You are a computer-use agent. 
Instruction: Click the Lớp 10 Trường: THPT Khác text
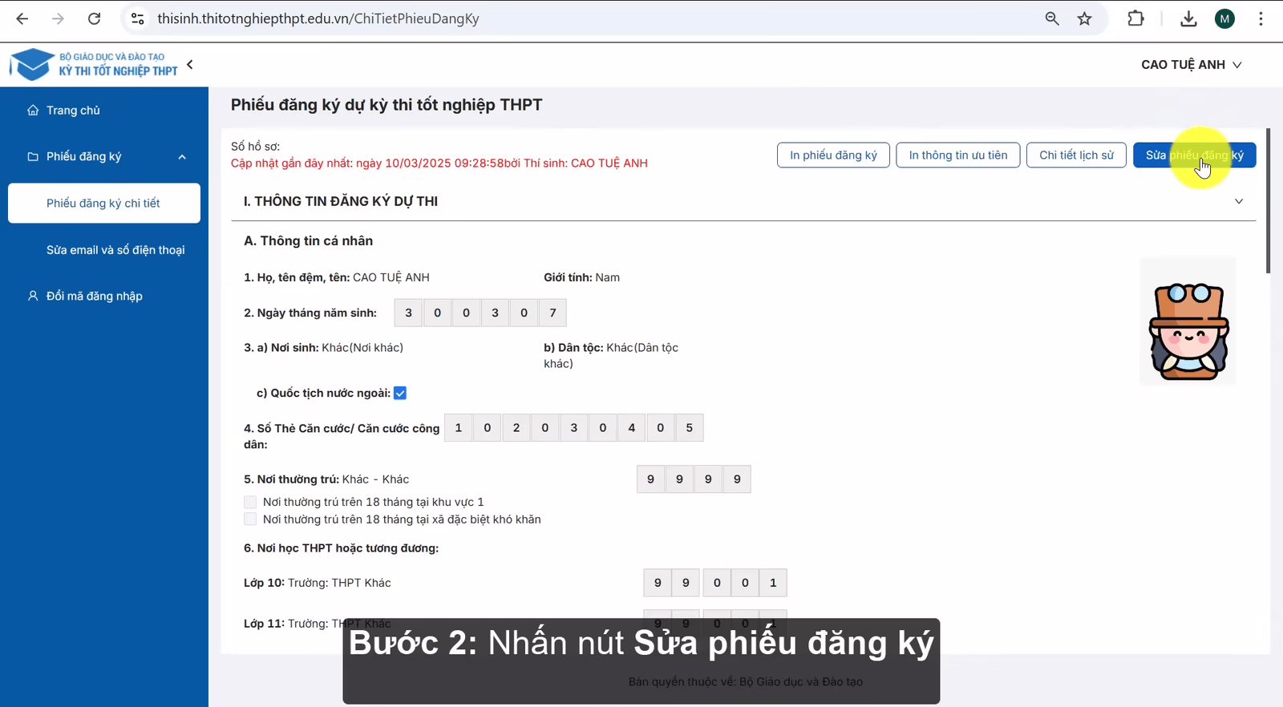(x=318, y=583)
